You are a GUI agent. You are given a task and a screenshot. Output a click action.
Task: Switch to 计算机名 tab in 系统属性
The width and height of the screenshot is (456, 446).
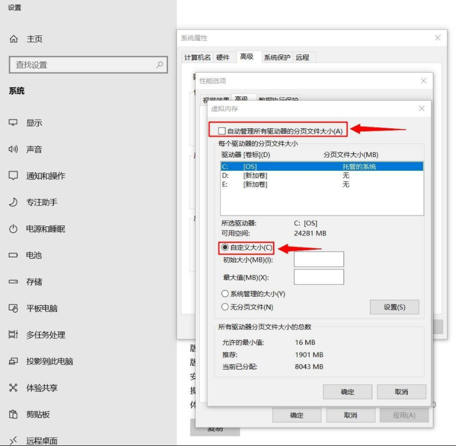click(x=198, y=57)
